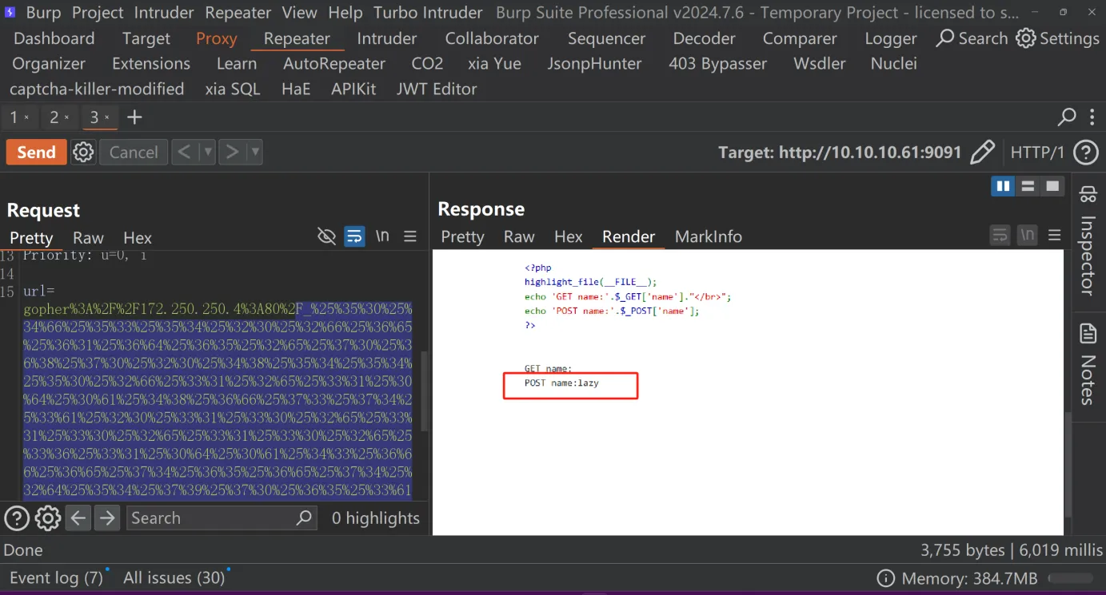Click the 'Memory: 384.7MB' status text
The height and width of the screenshot is (595, 1106).
pos(969,578)
